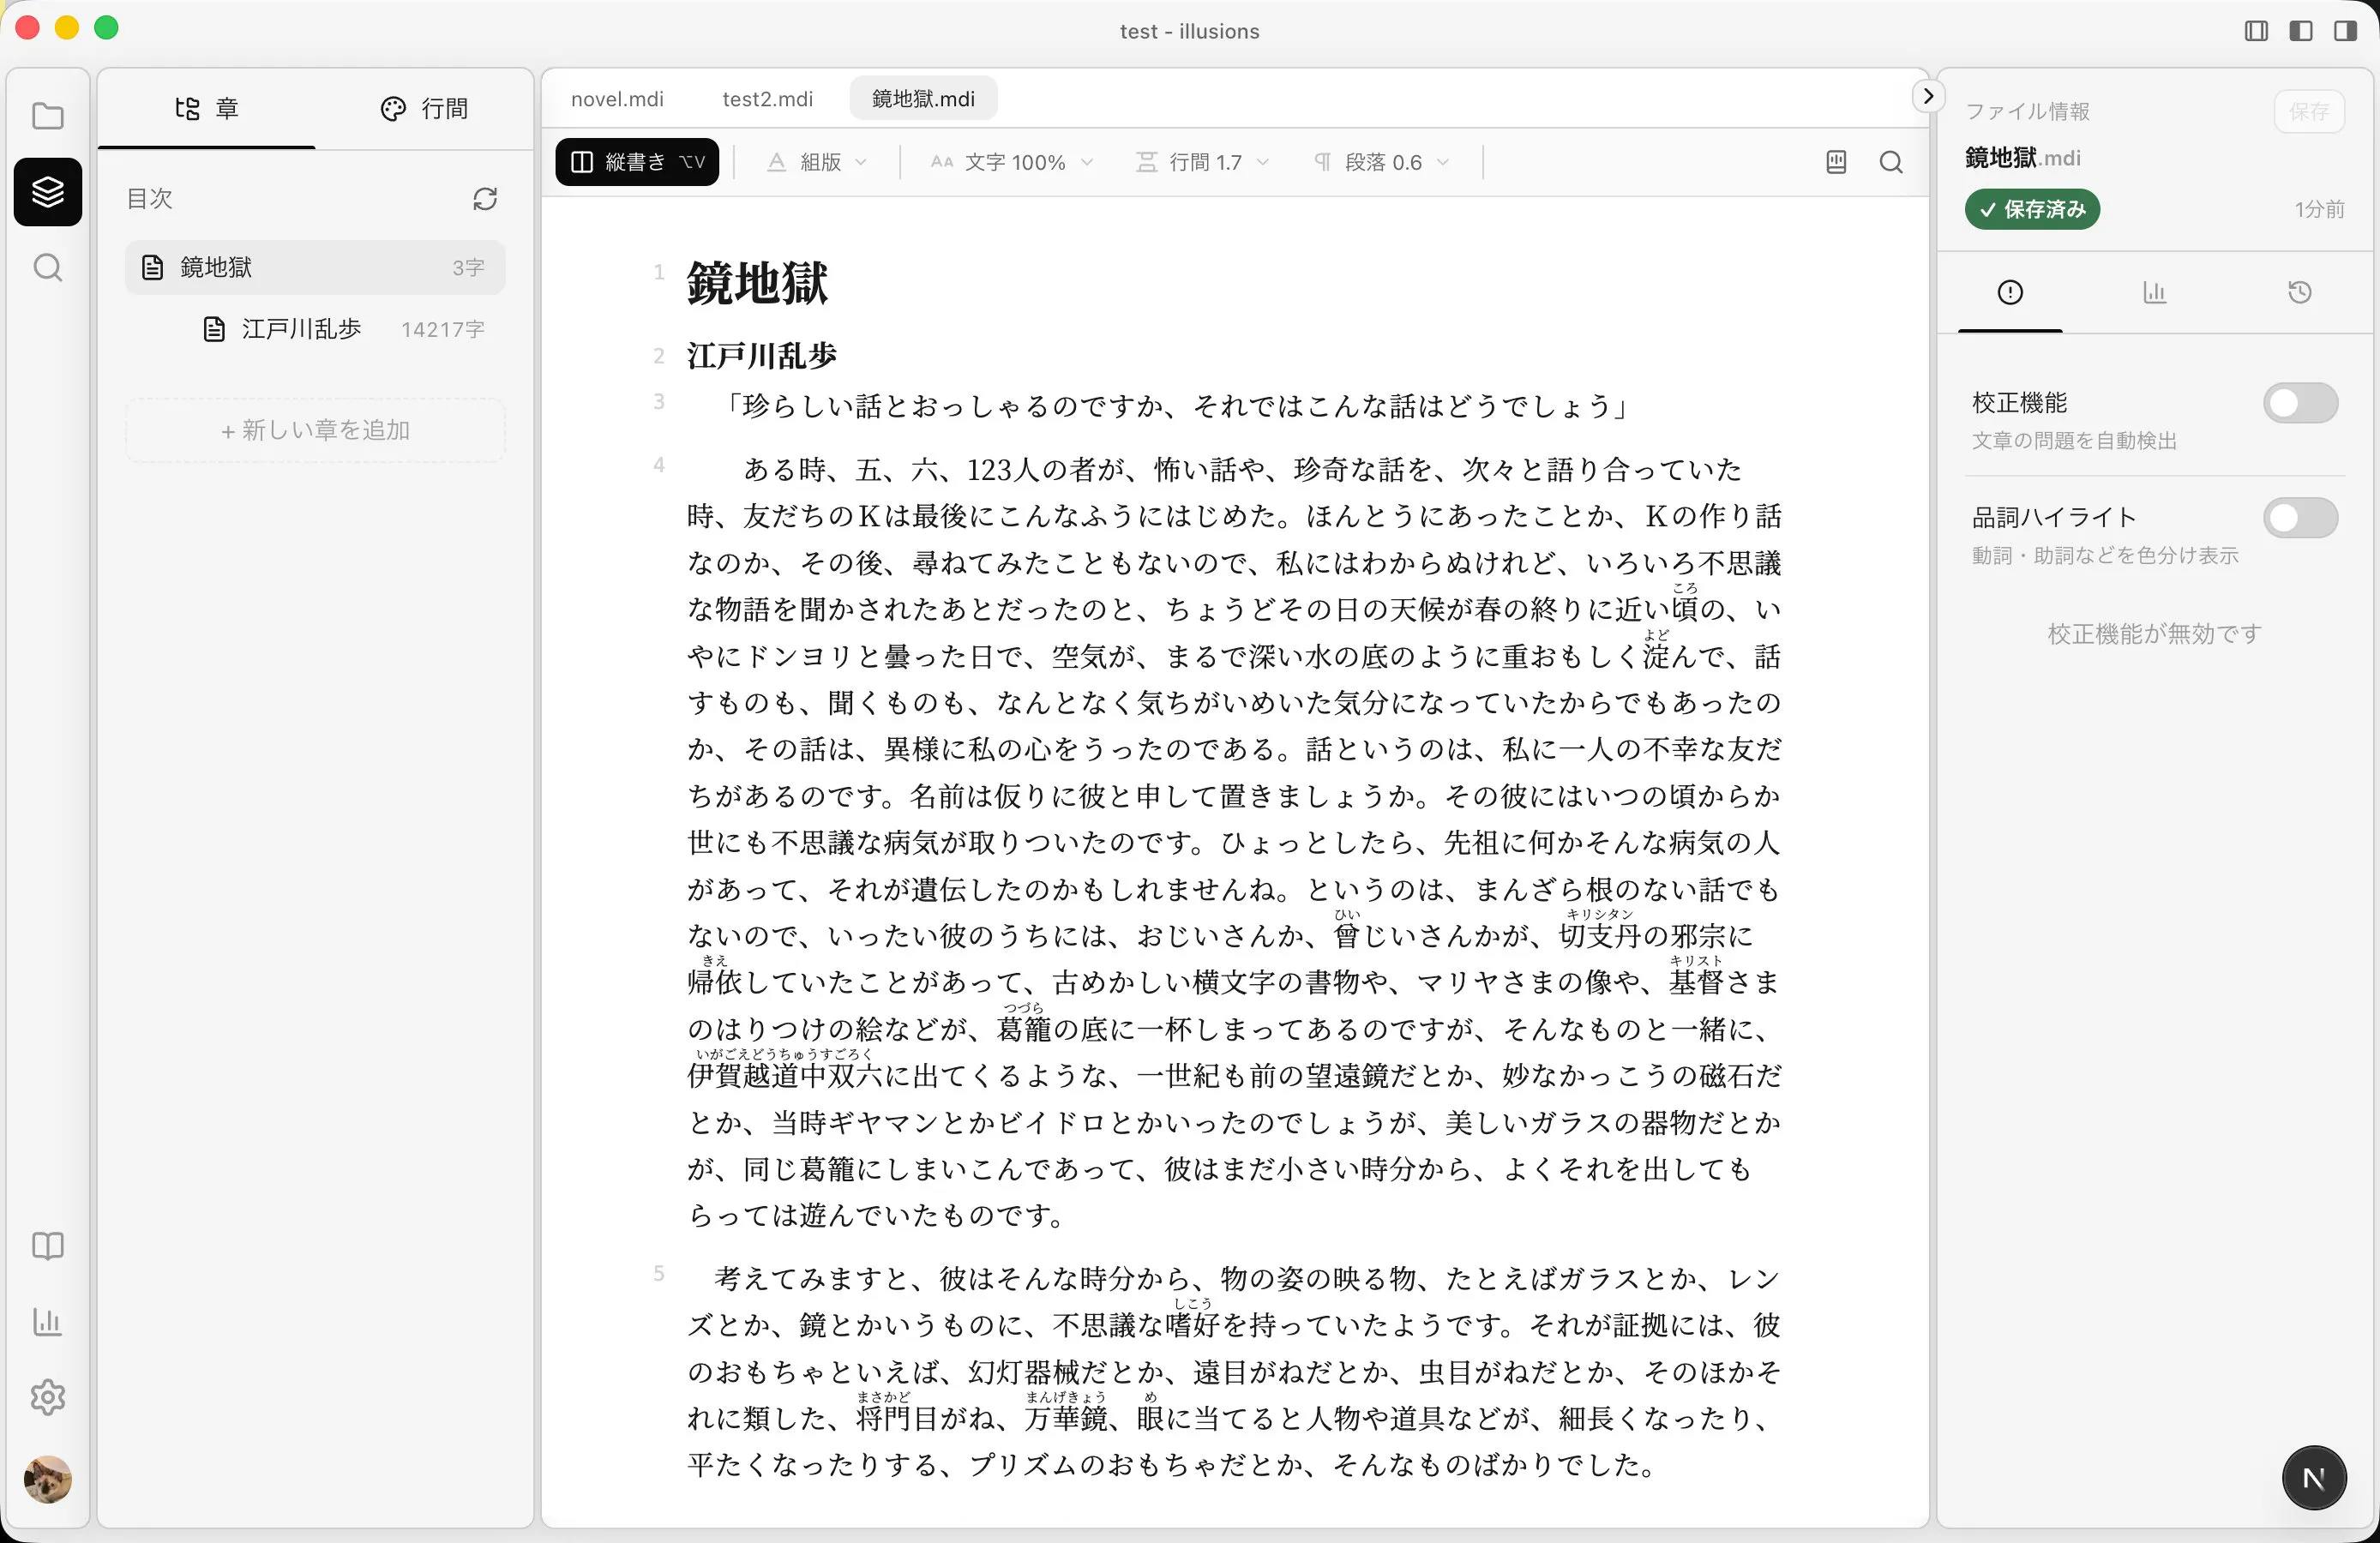Enable the 校正機能 switch
The height and width of the screenshot is (1543, 2380).
pos(2300,403)
